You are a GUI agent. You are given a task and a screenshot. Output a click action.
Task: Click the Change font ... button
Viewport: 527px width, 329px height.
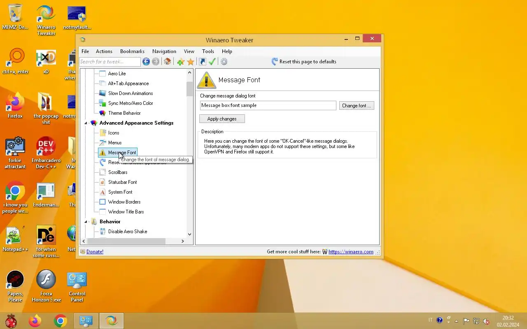pyautogui.click(x=357, y=106)
